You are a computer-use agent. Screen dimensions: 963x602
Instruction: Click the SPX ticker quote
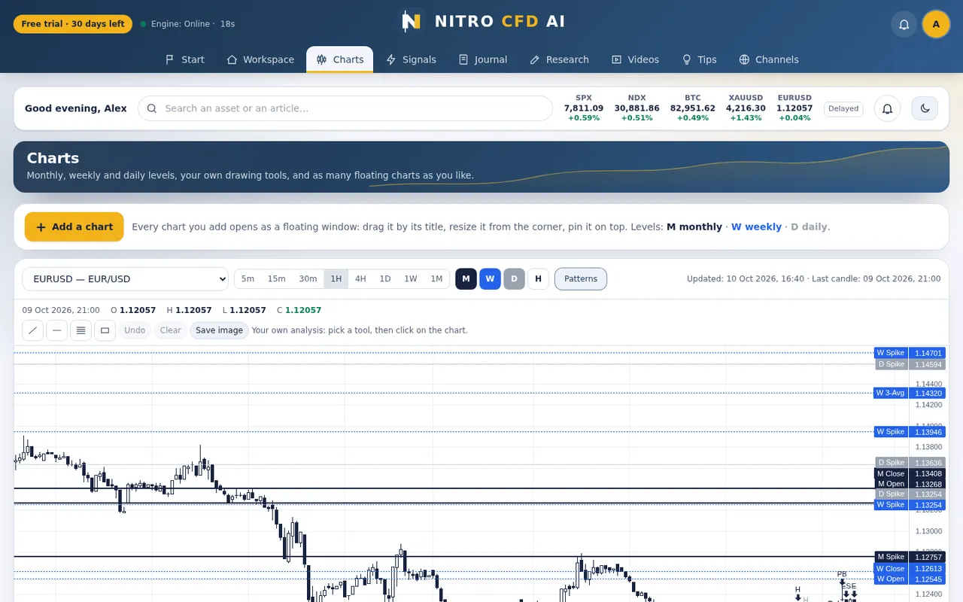584,108
